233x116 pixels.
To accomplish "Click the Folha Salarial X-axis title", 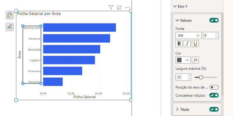I will point(85,97).
